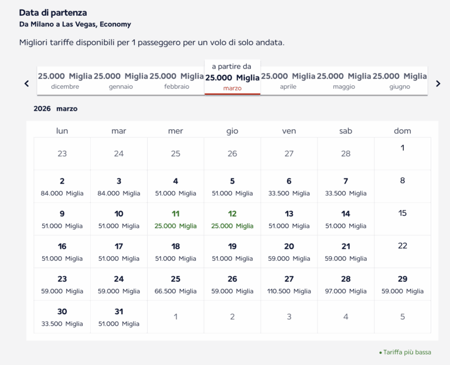This screenshot has width=450, height=365.
Task: Select March 25 at 66.500 Miglia
Action: (176, 284)
